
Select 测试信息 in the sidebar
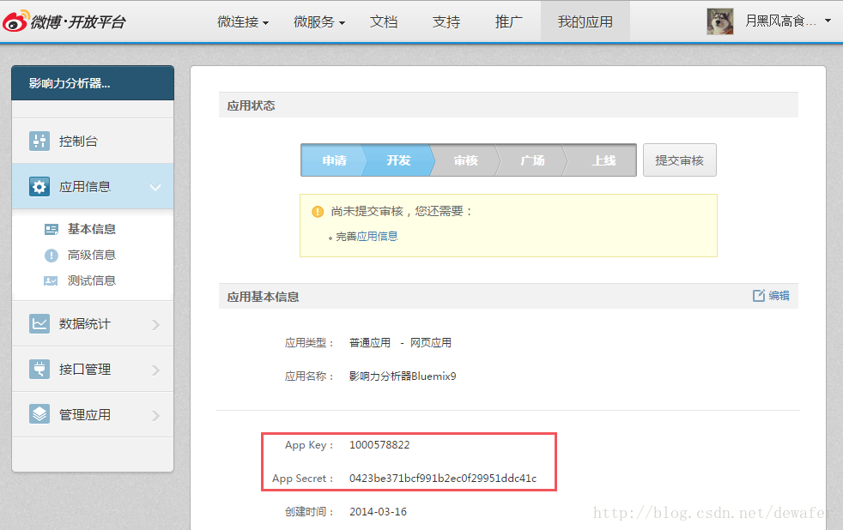click(91, 280)
